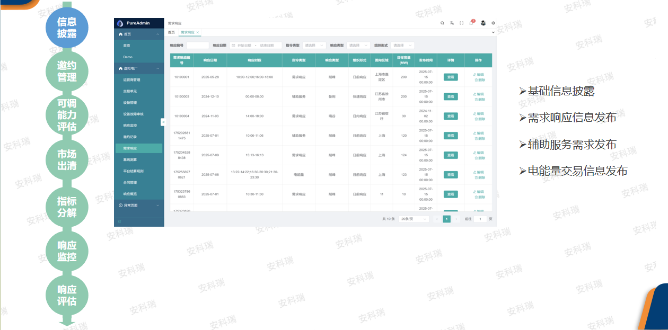Open the 指令类型 dropdown
The image size is (668, 330).
click(x=314, y=46)
